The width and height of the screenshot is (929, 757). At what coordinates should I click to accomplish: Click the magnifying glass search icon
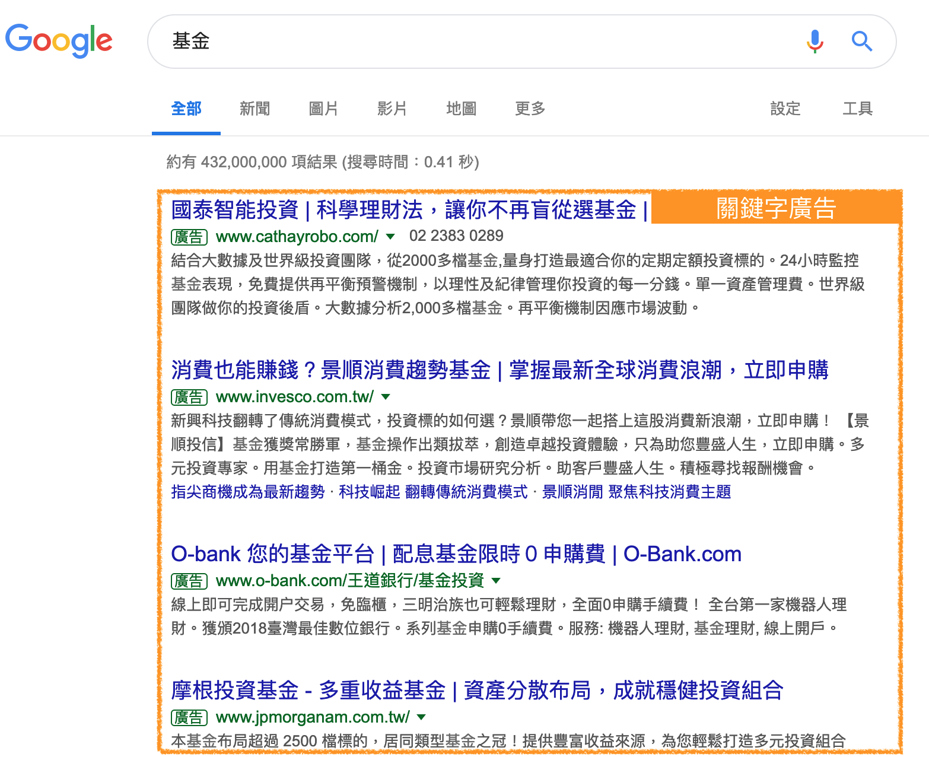(862, 42)
